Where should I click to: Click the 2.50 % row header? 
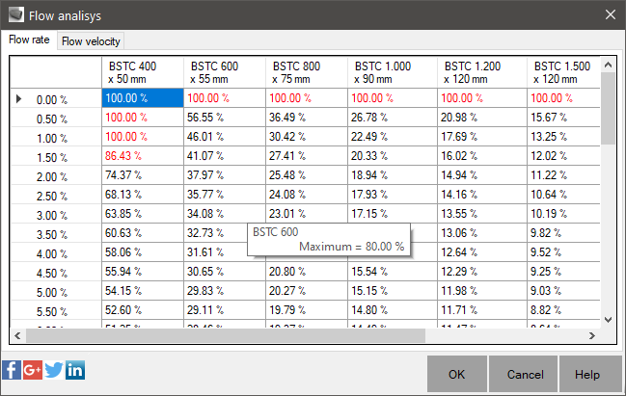pos(56,195)
